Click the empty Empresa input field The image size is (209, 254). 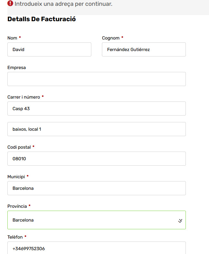tap(96, 79)
